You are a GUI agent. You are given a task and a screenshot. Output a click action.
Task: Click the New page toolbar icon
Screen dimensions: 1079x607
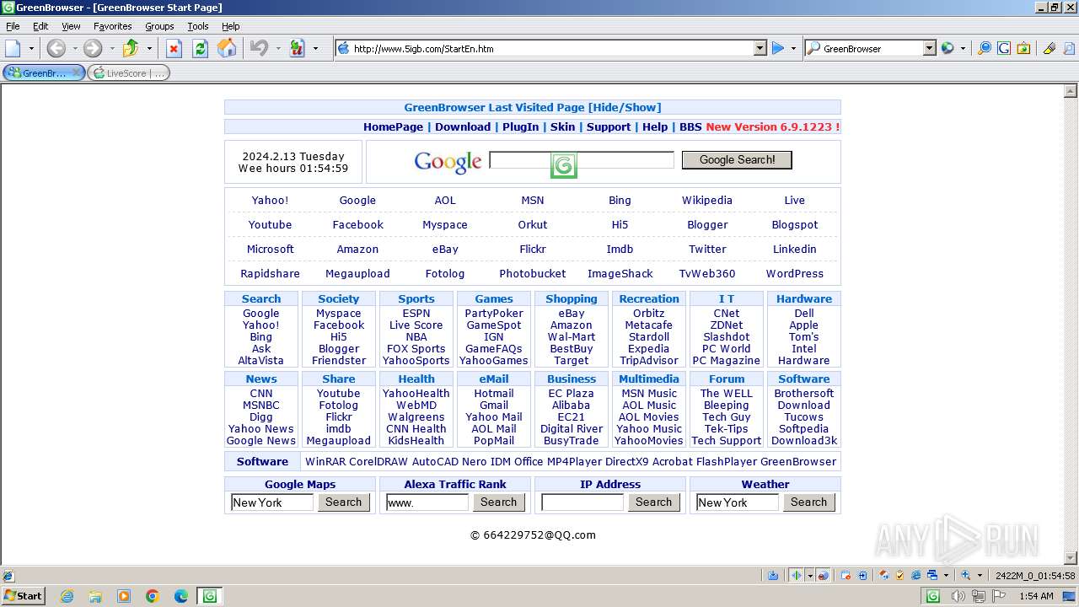13,48
